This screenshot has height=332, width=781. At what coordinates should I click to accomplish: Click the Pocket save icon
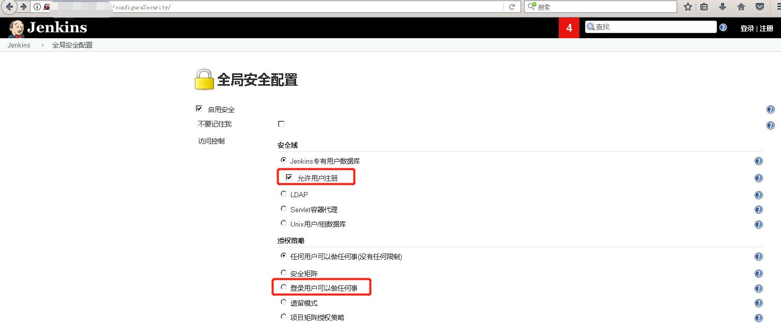coord(760,7)
